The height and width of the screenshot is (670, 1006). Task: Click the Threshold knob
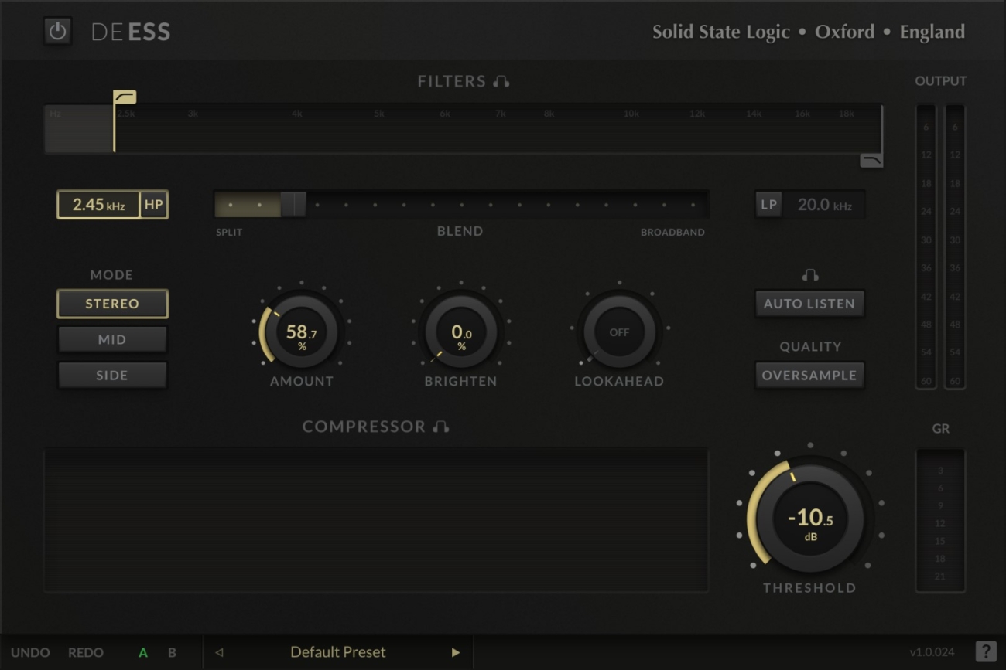[809, 518]
